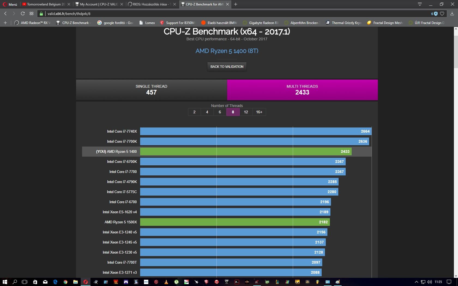Screen dimensions: 458x286
Task: Open the Lomex bookmark
Action: coord(147,23)
